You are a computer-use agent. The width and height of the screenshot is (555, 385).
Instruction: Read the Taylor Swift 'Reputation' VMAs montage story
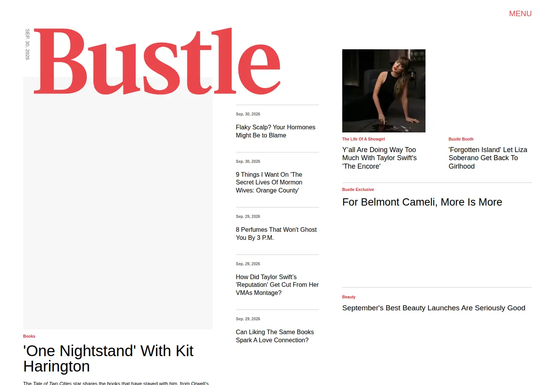click(x=277, y=285)
